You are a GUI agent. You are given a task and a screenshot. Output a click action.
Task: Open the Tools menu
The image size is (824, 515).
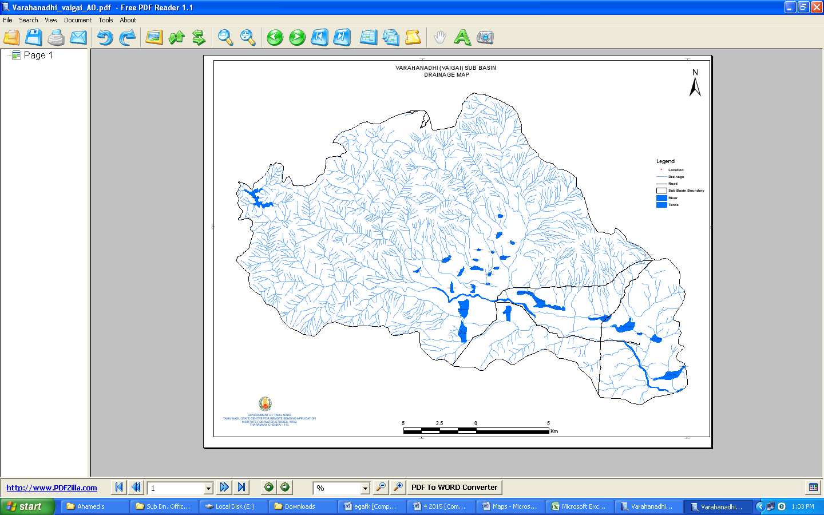105,19
